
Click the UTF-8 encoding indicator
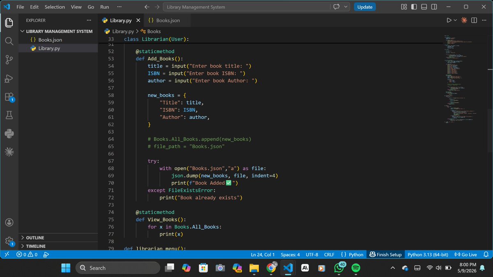[x=312, y=254]
